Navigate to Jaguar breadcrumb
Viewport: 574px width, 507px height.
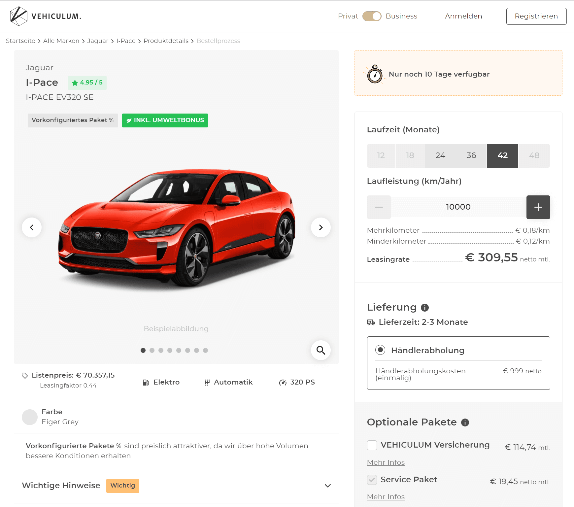[98, 41]
